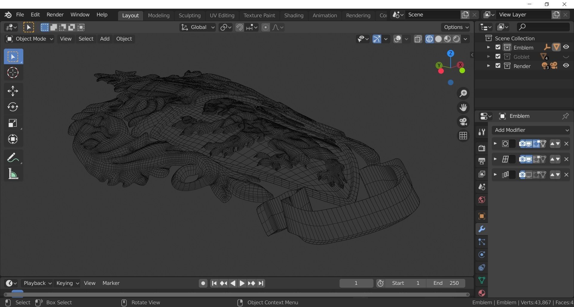The width and height of the screenshot is (574, 307).
Task: Switch to Material Preview shading
Action: (x=447, y=39)
